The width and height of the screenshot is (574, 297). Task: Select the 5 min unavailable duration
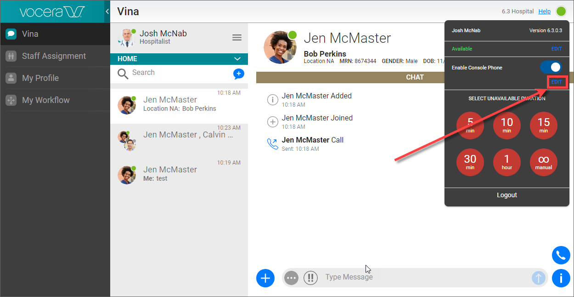point(470,125)
